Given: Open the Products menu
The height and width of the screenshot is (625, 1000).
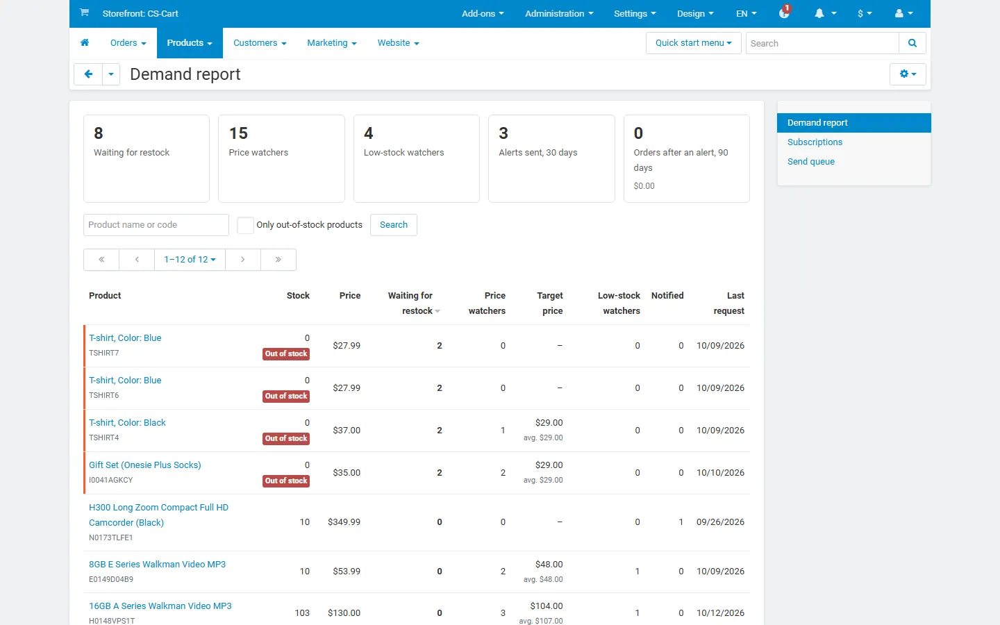Looking at the screenshot, I should click(190, 43).
